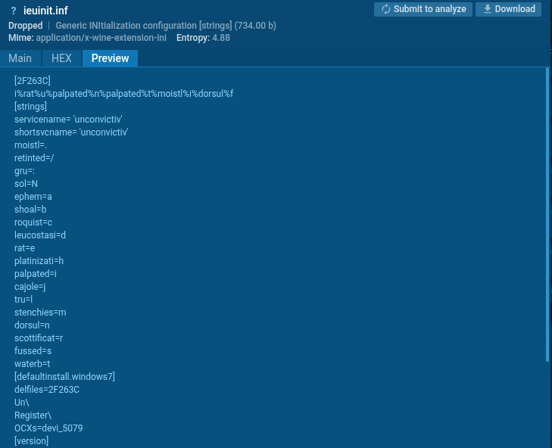The height and width of the screenshot is (448, 552).
Task: Click the Dropped status label
Action: click(25, 26)
